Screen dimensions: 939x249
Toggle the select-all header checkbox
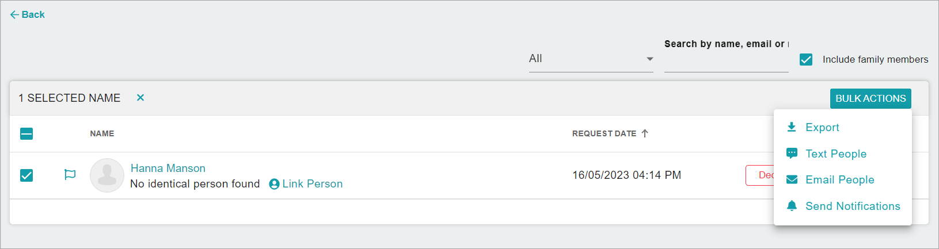26,134
